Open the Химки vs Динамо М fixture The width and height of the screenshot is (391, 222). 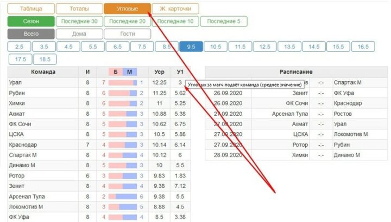(x=296, y=155)
